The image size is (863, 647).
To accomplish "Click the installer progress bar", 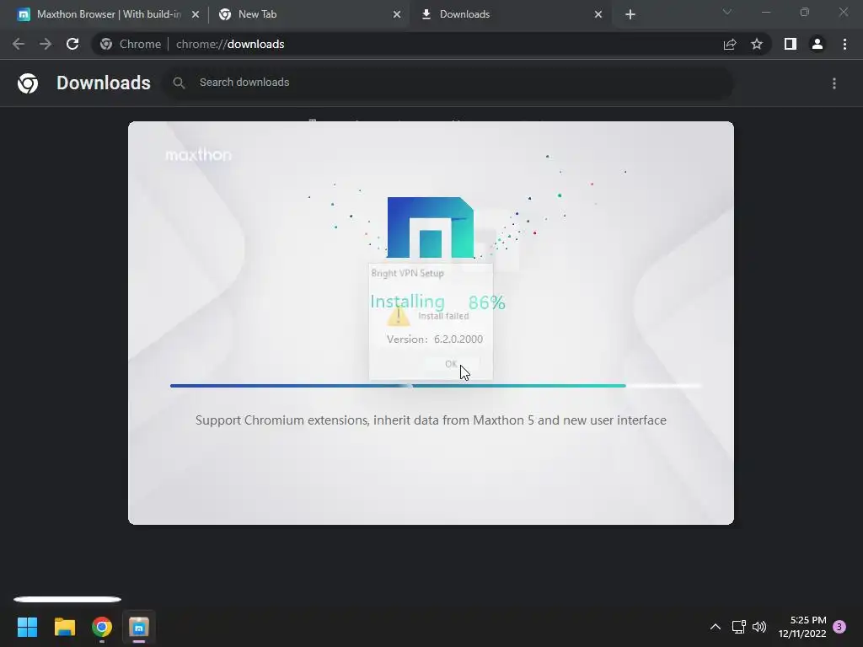I will point(436,386).
